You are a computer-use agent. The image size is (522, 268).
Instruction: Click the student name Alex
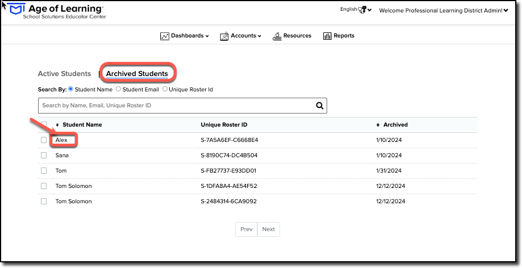pyautogui.click(x=61, y=140)
